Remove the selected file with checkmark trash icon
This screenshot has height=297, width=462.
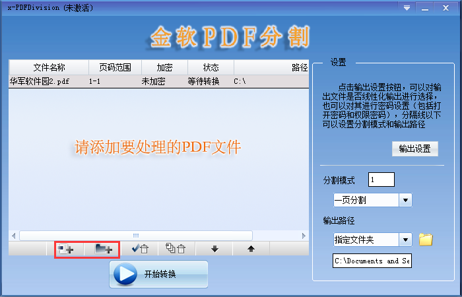point(140,249)
